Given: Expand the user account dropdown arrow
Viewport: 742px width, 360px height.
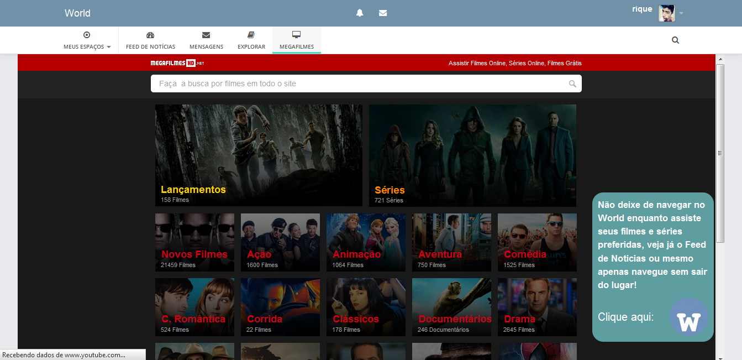Looking at the screenshot, I should (x=681, y=13).
